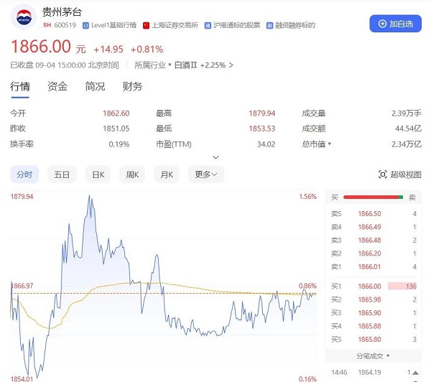Click the plus icon in 加自选 button

(x=382, y=24)
